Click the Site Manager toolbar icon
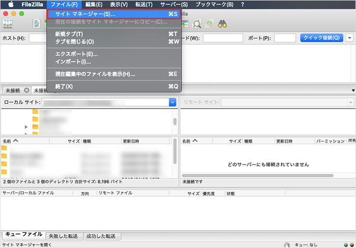Viewport: 356px width, 248px height. tap(8, 24)
